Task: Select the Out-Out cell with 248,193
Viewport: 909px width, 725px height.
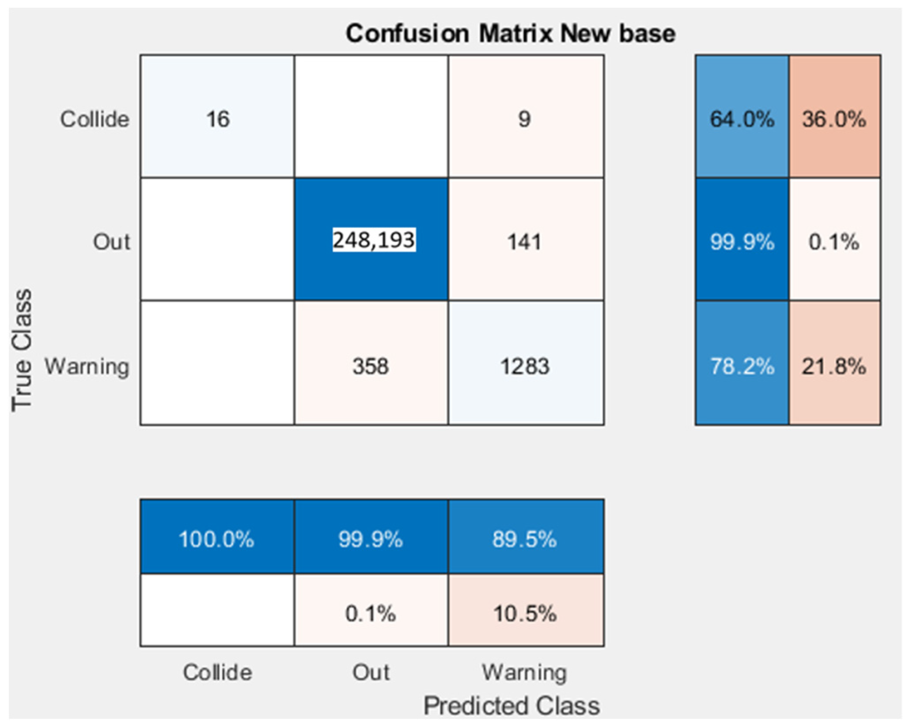Action: point(371,240)
